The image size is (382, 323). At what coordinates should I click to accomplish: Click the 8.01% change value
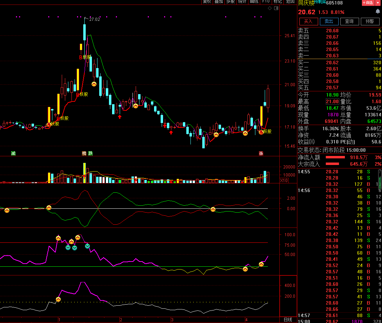click(338, 12)
